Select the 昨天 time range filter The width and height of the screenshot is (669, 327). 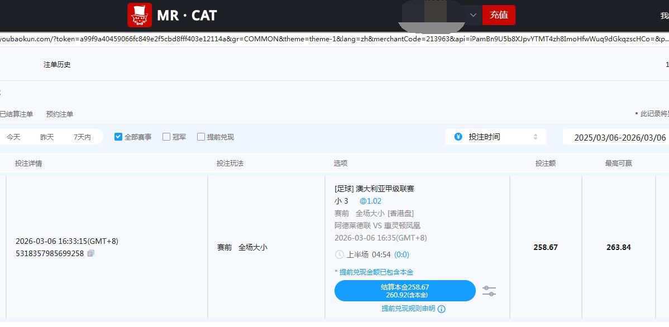[47, 137]
